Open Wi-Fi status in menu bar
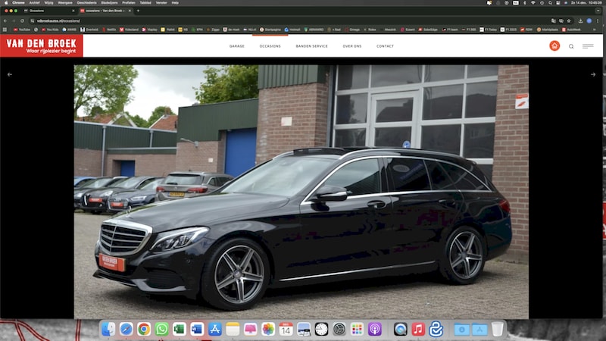 [x=533, y=3]
